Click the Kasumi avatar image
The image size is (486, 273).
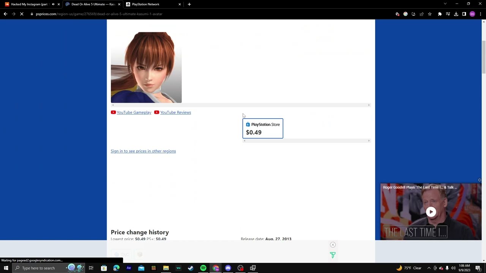(x=146, y=67)
